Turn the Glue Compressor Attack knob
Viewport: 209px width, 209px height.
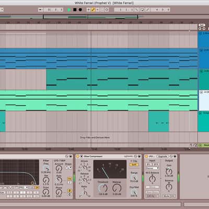[x=85, y=168]
